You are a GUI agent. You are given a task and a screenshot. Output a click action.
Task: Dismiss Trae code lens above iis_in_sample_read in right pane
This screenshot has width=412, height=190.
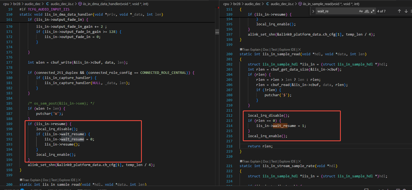(299, 50)
